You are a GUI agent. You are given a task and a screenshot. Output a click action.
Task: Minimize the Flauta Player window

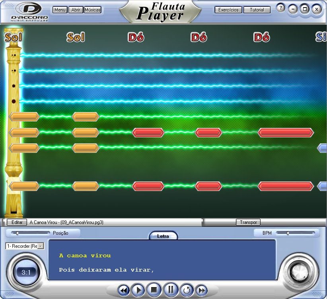point(293,9)
